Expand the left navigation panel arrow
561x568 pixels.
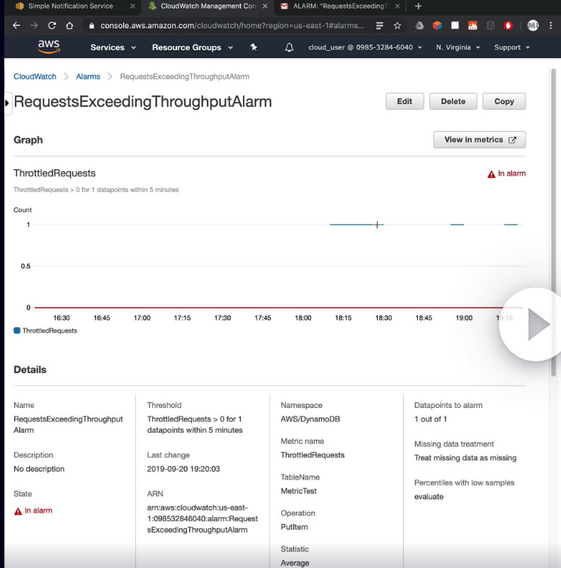pyautogui.click(x=7, y=103)
